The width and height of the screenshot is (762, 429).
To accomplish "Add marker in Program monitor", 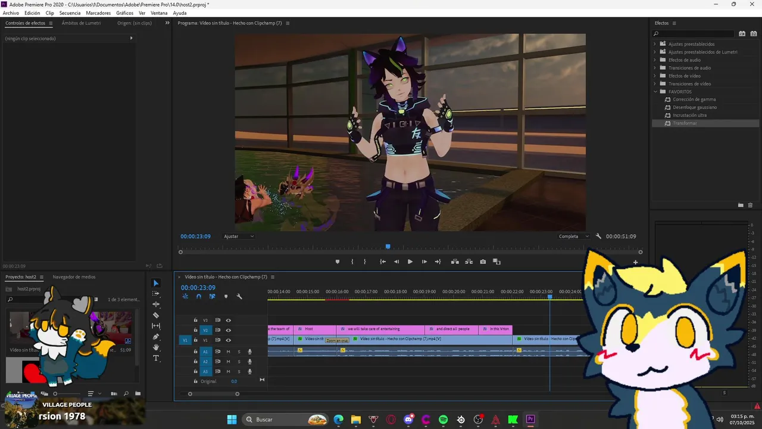I will (x=338, y=262).
